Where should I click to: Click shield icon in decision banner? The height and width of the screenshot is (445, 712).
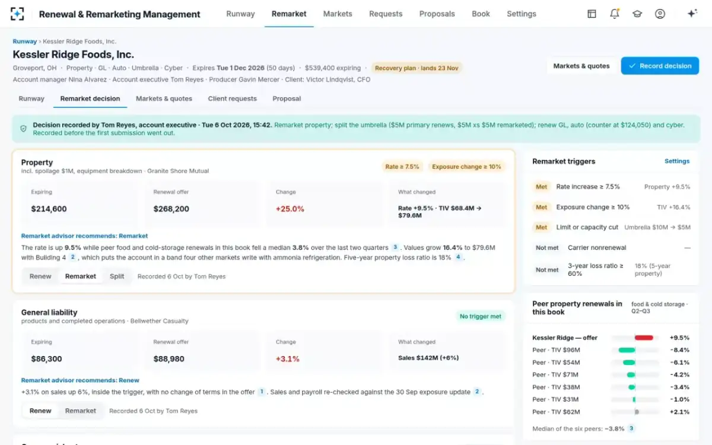click(x=24, y=129)
